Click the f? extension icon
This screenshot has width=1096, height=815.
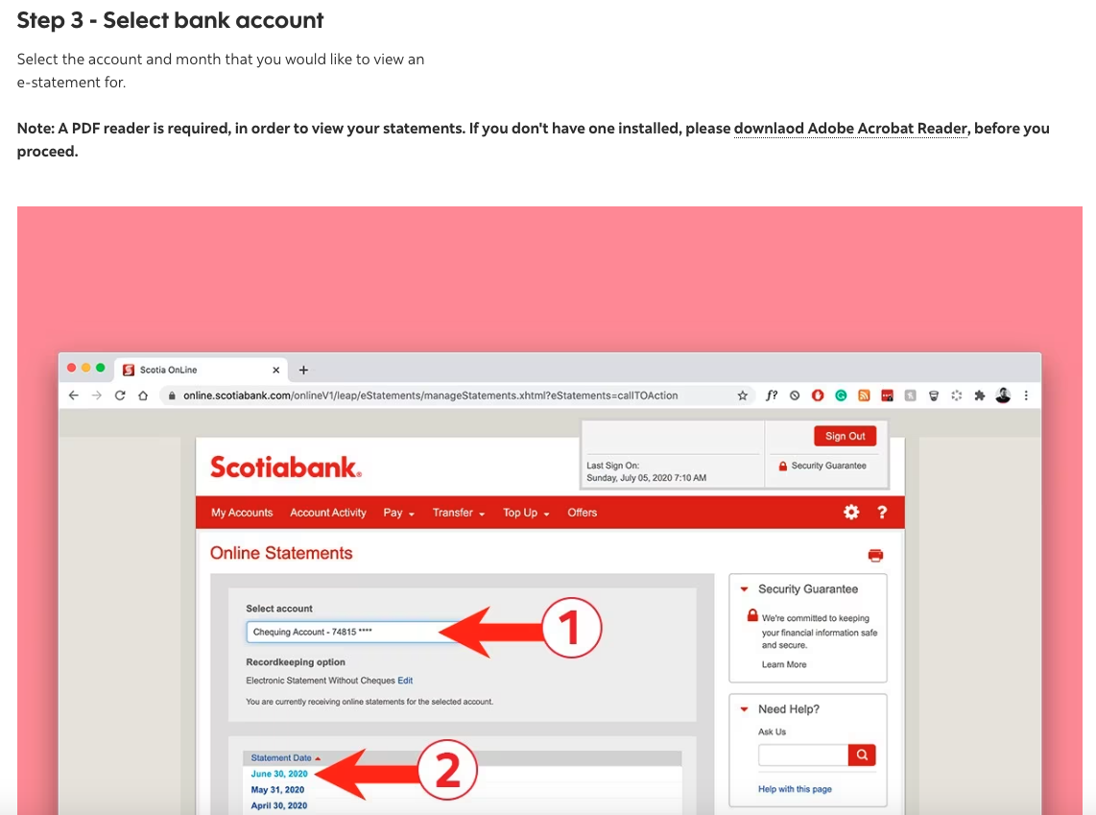point(772,396)
